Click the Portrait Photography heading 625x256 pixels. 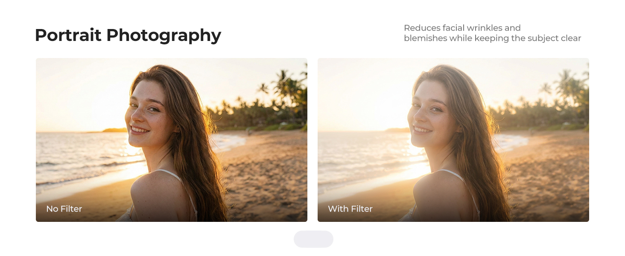(x=128, y=35)
